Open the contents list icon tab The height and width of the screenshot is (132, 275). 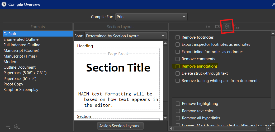208,27
